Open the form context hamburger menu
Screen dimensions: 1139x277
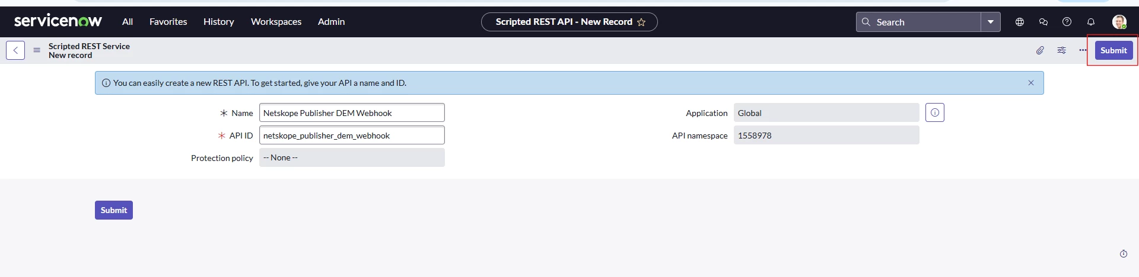[x=37, y=50]
